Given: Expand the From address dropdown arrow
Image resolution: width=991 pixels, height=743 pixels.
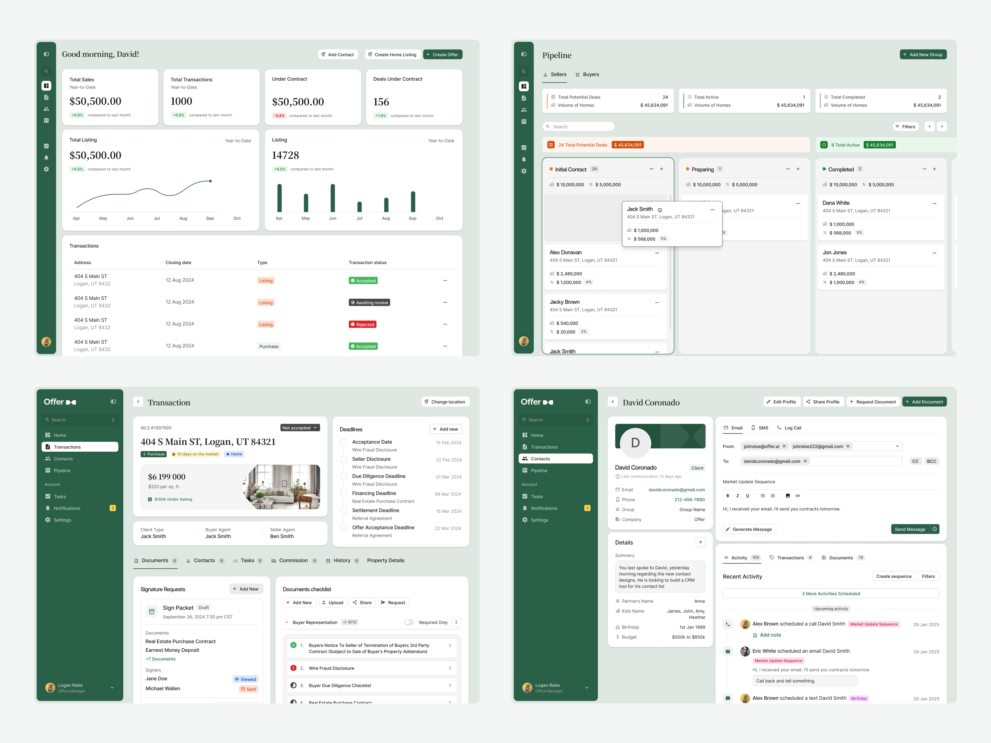Looking at the screenshot, I should pyautogui.click(x=897, y=446).
